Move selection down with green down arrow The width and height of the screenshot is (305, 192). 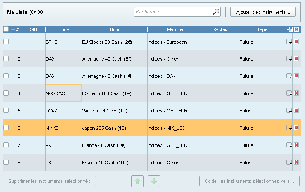coord(153,181)
